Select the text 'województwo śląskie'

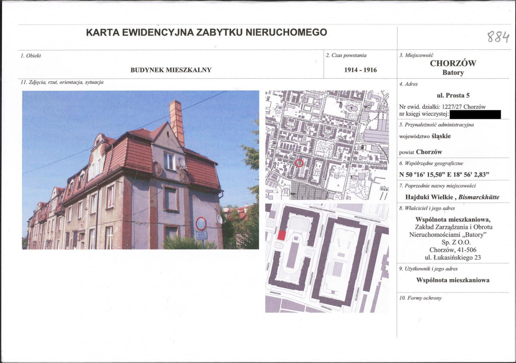[425, 136]
